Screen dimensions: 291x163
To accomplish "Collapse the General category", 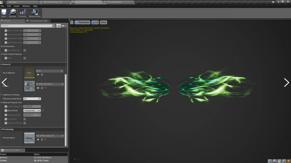I will click(x=1, y=64).
